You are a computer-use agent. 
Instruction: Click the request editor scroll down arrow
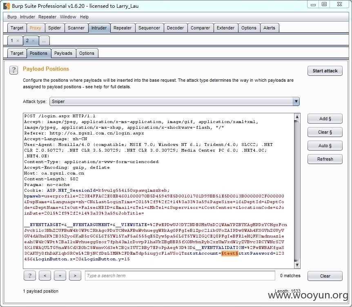[297, 265]
